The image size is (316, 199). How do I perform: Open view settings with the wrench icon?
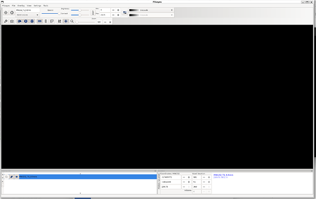(5, 21)
